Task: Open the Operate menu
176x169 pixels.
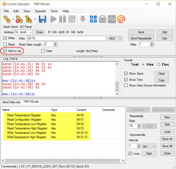Action: pos(40,11)
